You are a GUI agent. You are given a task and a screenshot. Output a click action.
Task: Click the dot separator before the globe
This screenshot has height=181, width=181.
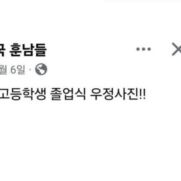(30, 70)
